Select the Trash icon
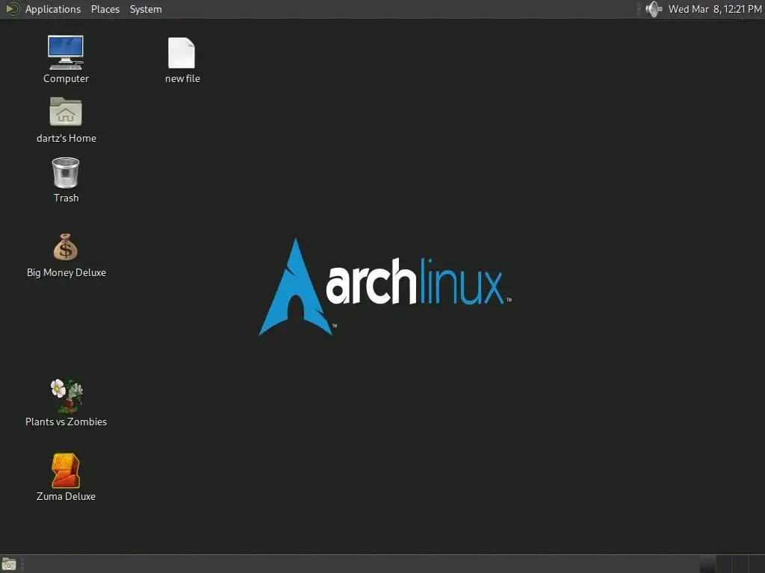765x573 pixels. click(x=66, y=180)
